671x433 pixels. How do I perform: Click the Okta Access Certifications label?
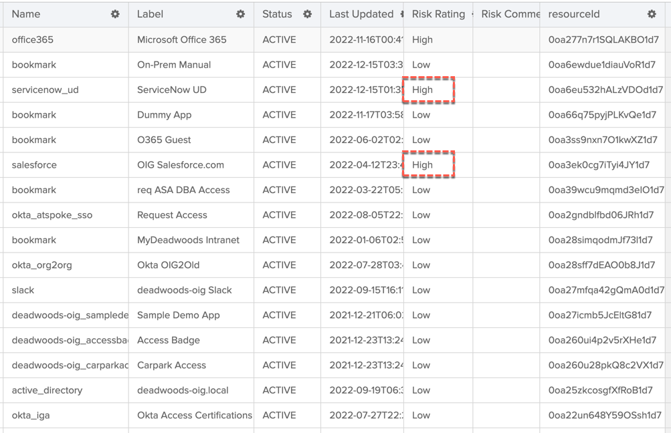click(x=194, y=415)
